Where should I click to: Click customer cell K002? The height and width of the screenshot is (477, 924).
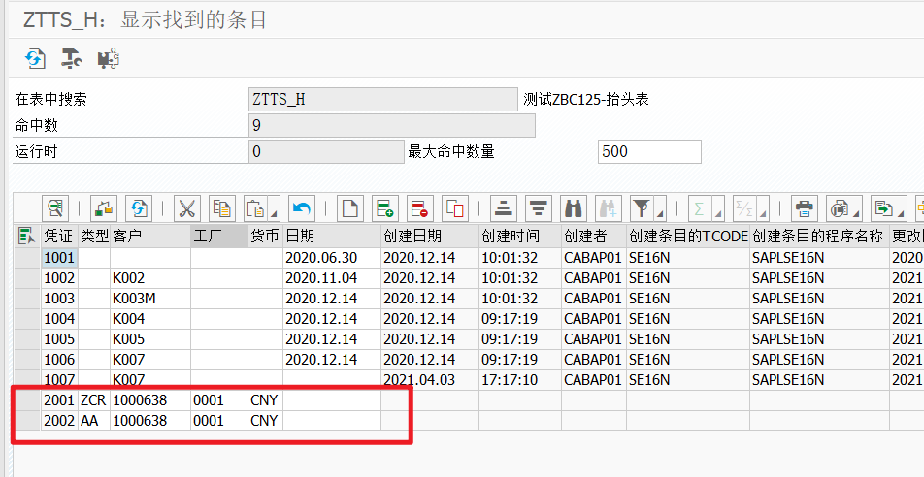pos(150,278)
